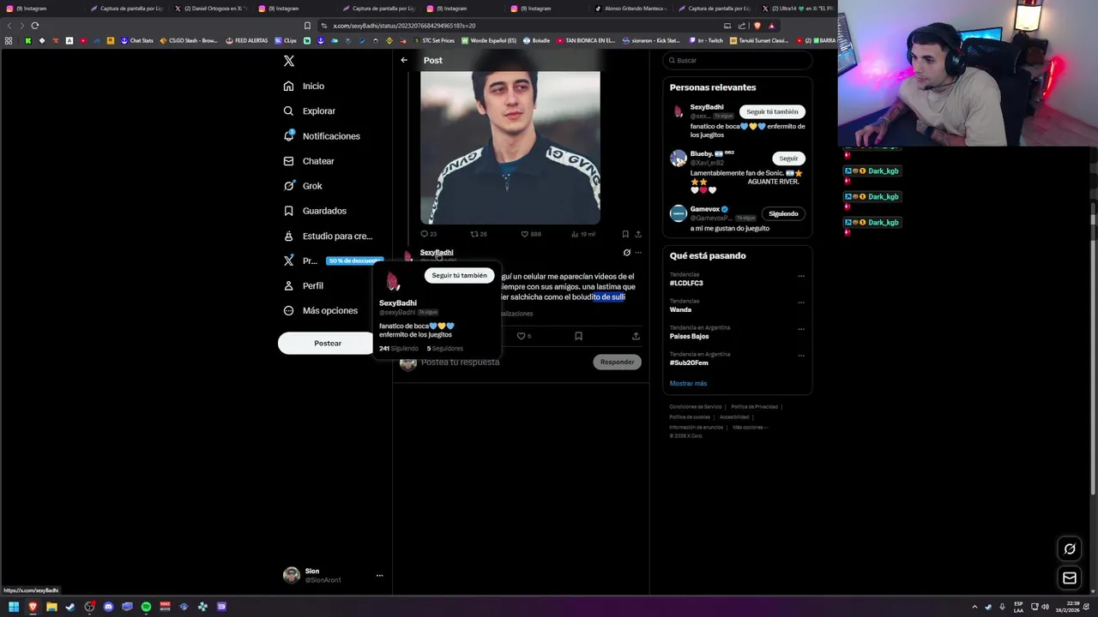Open Windows Start menu
This screenshot has width=1098, height=617.
click(x=14, y=607)
